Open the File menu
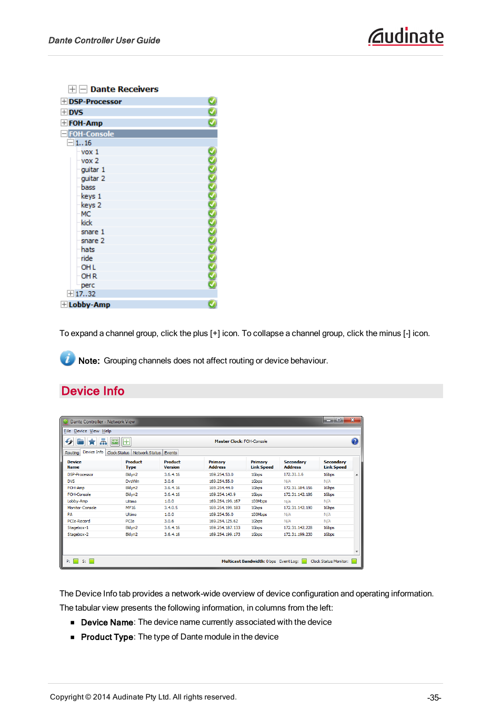The width and height of the screenshot is (502, 710). pyautogui.click(x=67, y=431)
